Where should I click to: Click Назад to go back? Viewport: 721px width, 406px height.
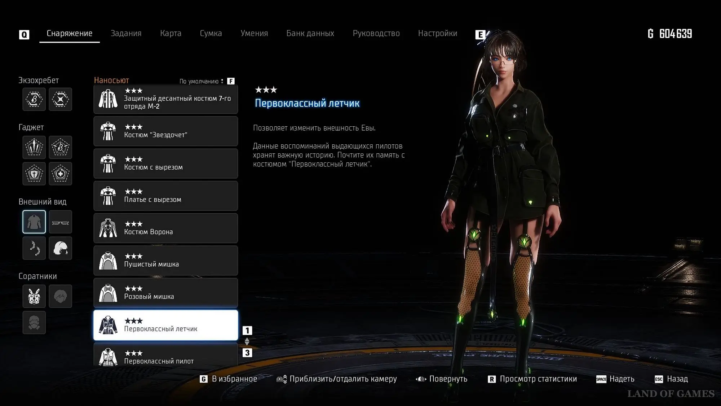pos(677,379)
